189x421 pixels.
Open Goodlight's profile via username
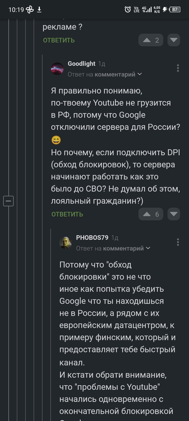tap(82, 64)
